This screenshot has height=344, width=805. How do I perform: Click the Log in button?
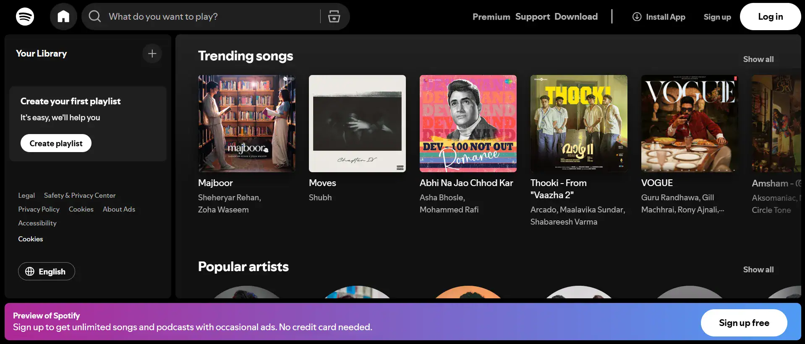(x=770, y=17)
